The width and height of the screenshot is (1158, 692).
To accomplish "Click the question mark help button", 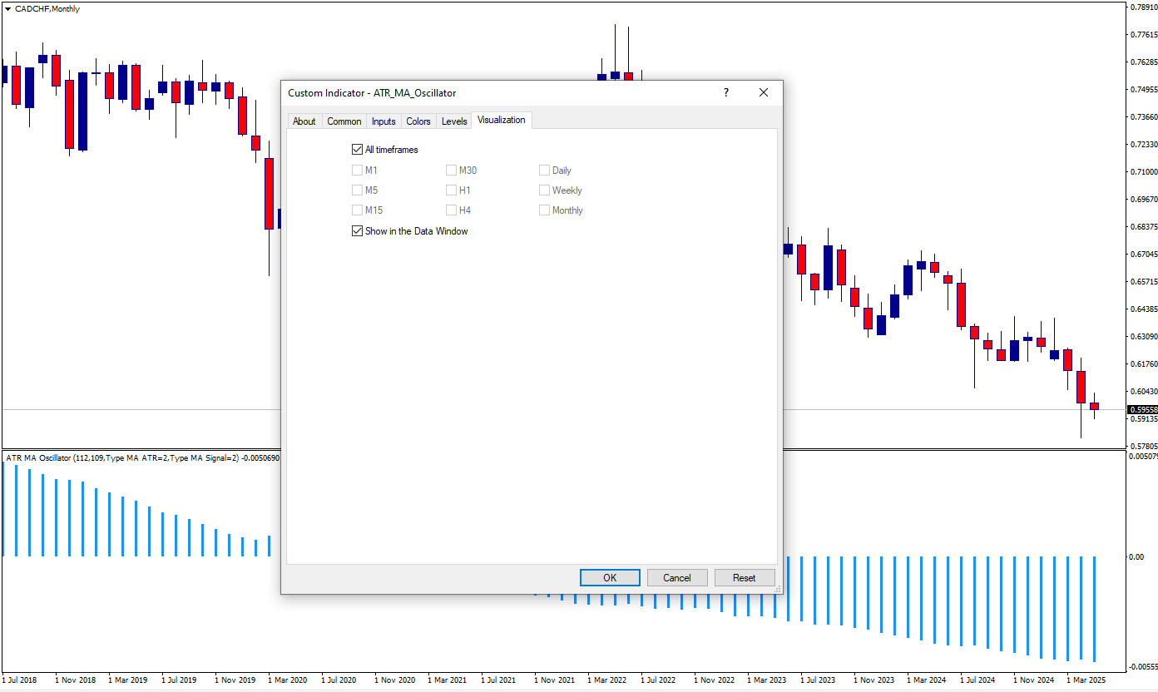I will [x=725, y=93].
